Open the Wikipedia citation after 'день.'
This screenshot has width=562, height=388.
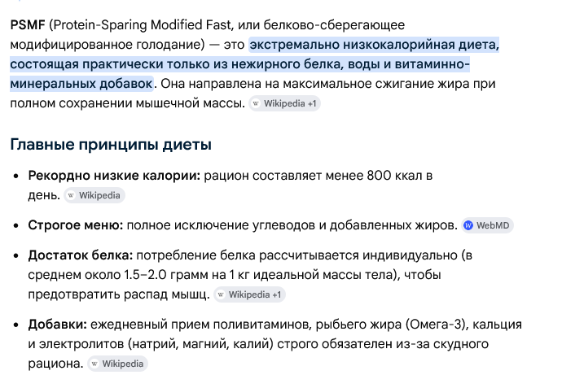(94, 195)
